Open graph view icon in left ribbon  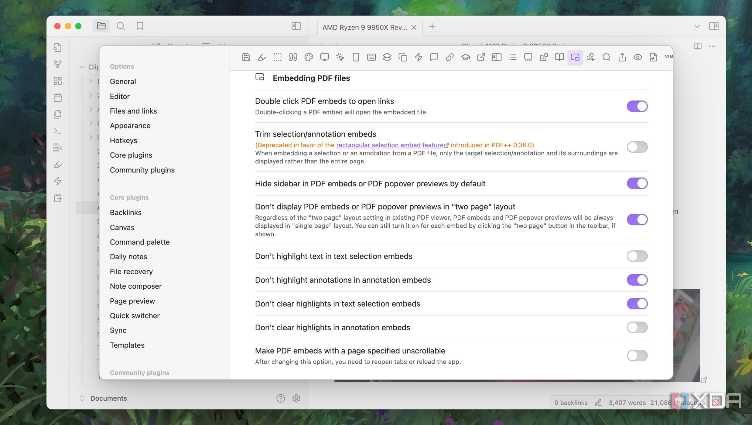tap(58, 64)
